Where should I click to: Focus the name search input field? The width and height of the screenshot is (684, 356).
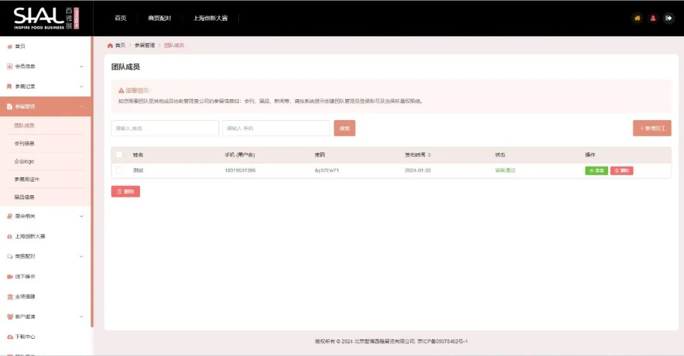coord(165,128)
